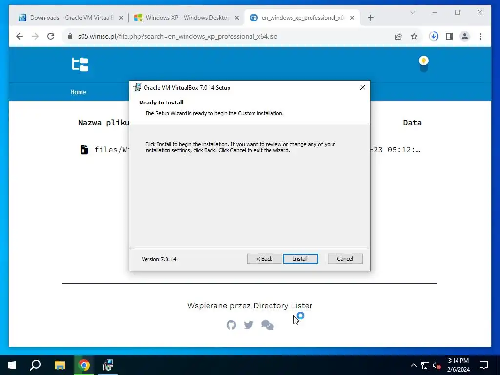This screenshot has width=500, height=375.
Task: Open Chrome profile avatar
Action: tap(465, 36)
